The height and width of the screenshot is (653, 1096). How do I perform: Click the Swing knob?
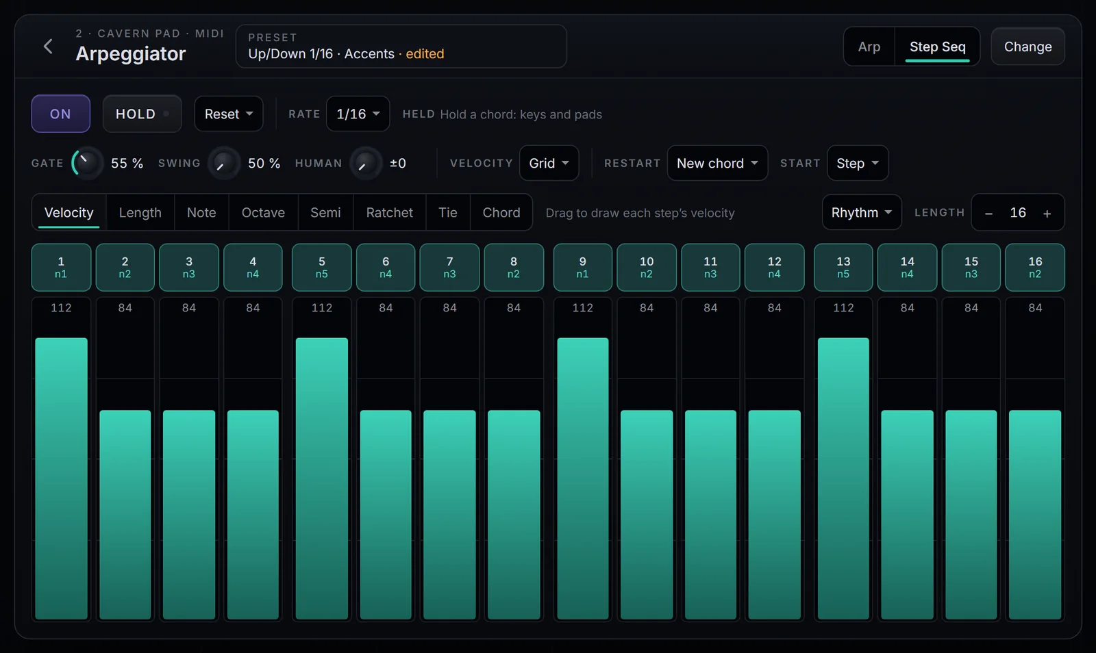[x=223, y=163]
